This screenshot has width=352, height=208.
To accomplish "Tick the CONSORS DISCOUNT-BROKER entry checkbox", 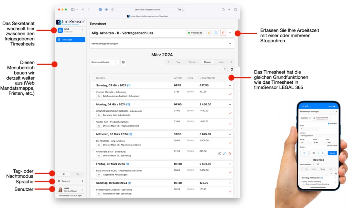I will [x=94, y=111].
